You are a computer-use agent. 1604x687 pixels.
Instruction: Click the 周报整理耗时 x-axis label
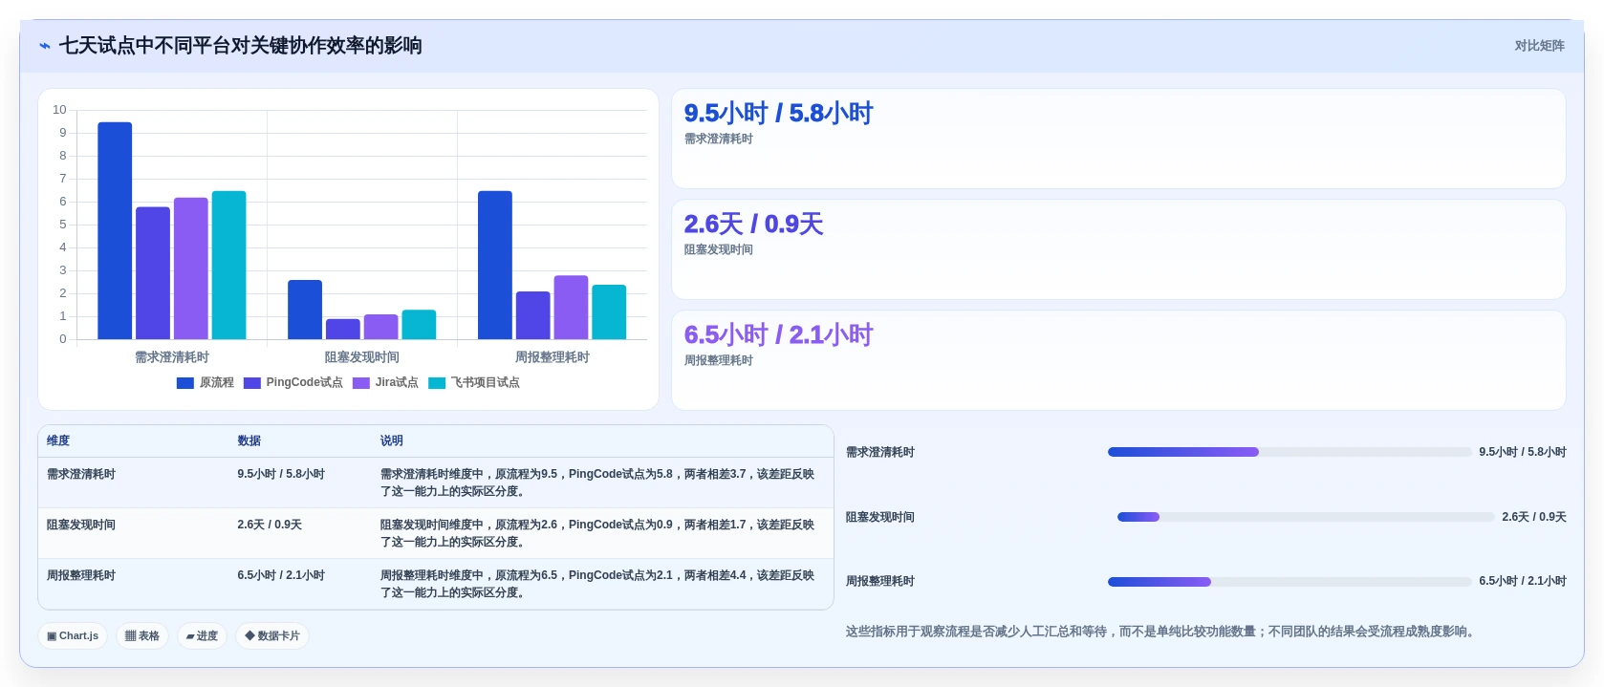tap(553, 356)
